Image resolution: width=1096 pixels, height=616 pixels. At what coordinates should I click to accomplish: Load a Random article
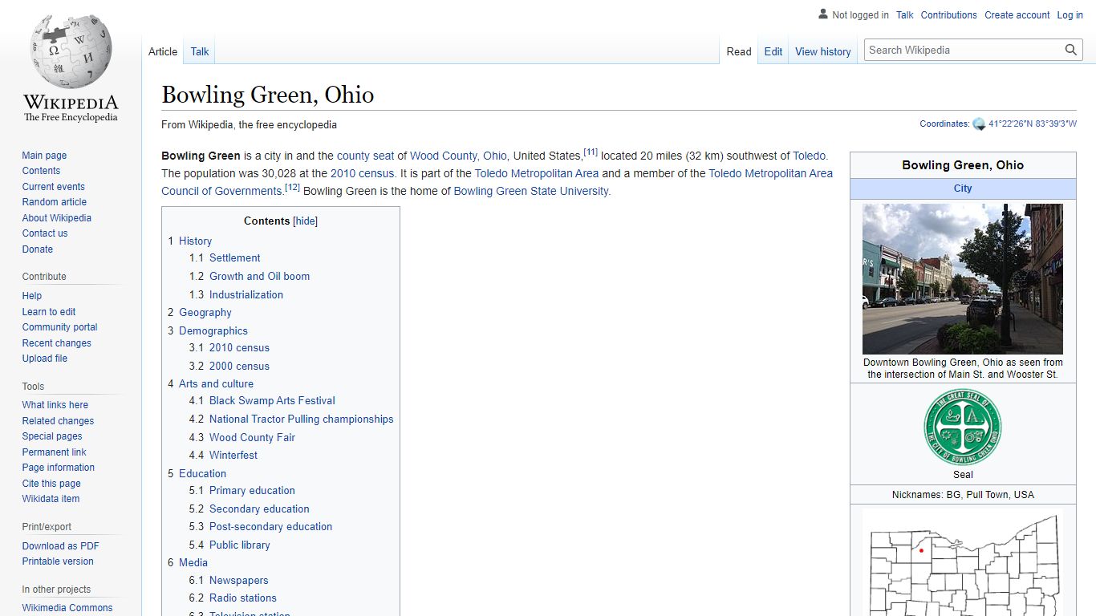[54, 202]
